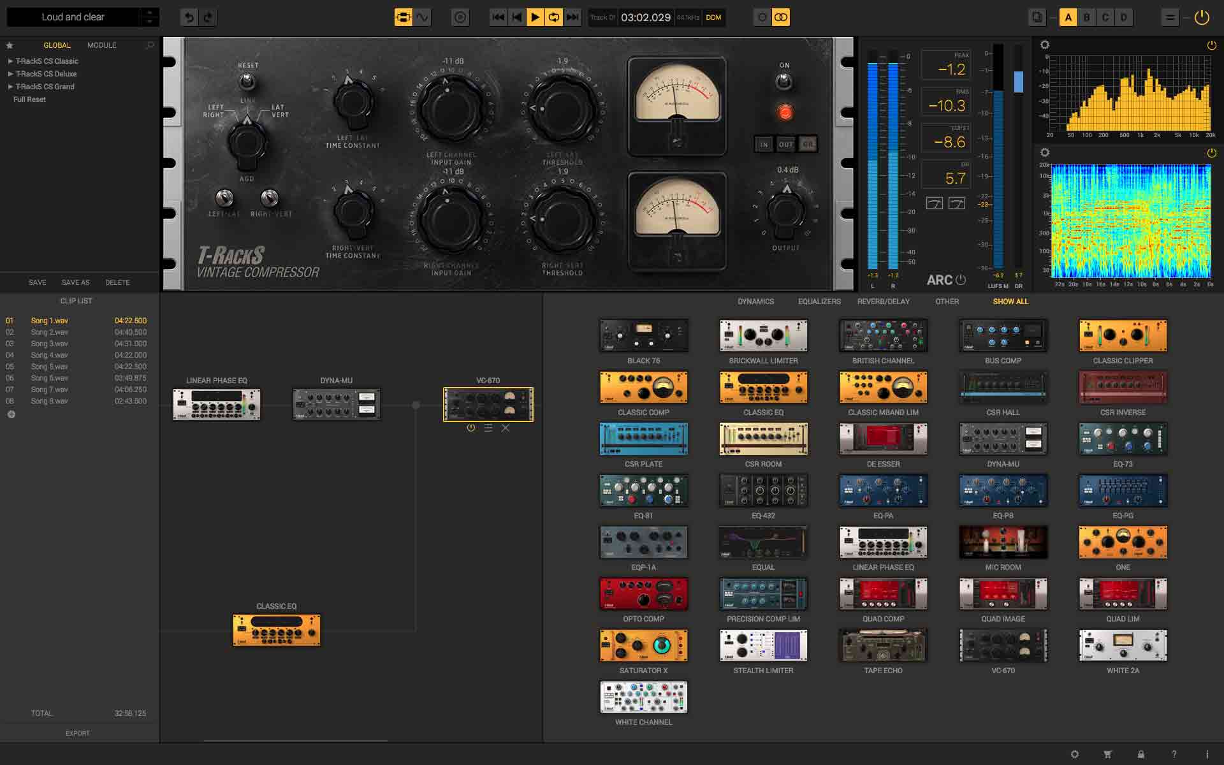1224x765 pixels.
Task: Click the SAVE preset button
Action: (x=37, y=282)
